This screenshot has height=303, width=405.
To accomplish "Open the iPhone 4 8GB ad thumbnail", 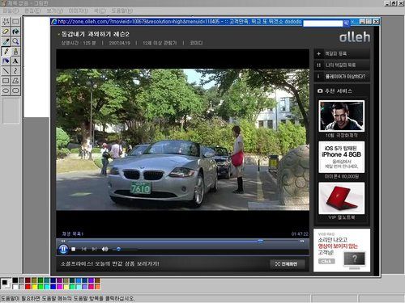I will pos(342,157).
